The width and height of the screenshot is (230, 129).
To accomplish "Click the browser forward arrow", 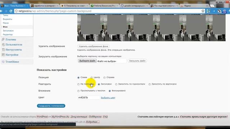I will [6, 11].
